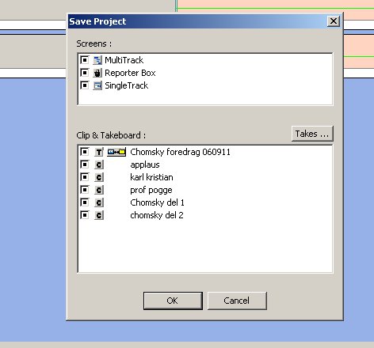Click the T takeboard icon for Chomsky foredrag
The width and height of the screenshot is (374, 348).
pos(99,152)
